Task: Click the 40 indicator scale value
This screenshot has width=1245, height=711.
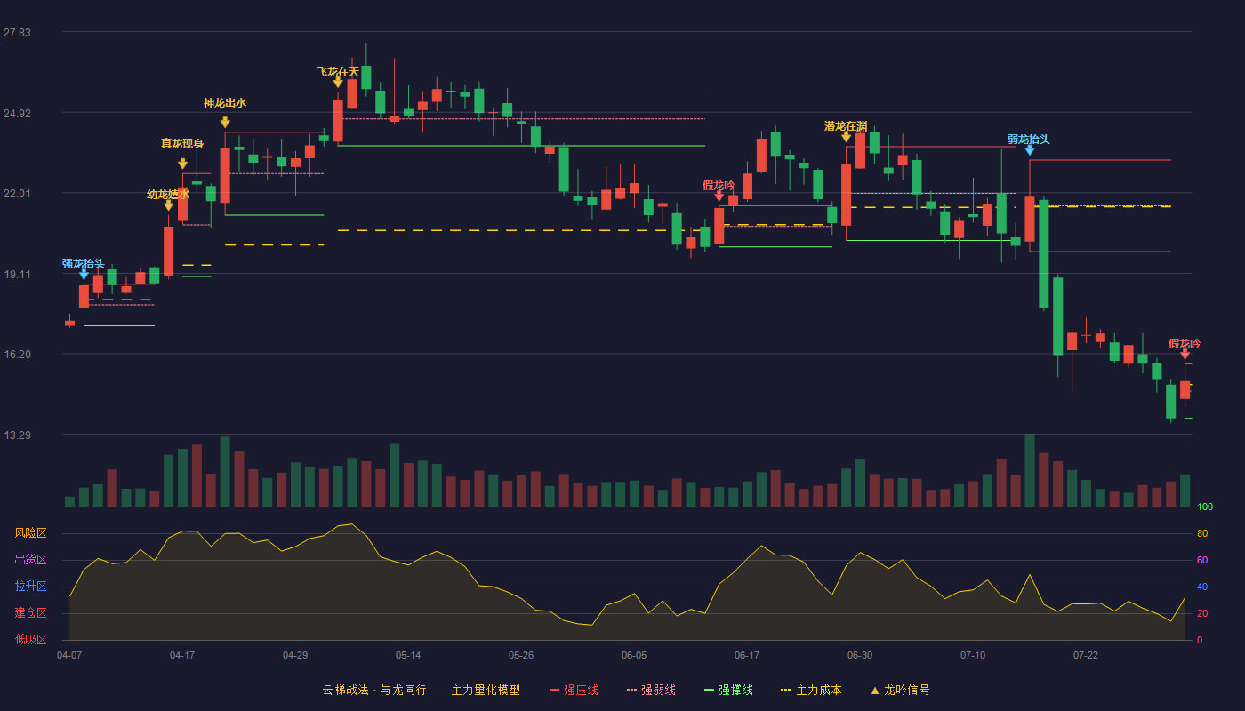Action: coord(1202,587)
